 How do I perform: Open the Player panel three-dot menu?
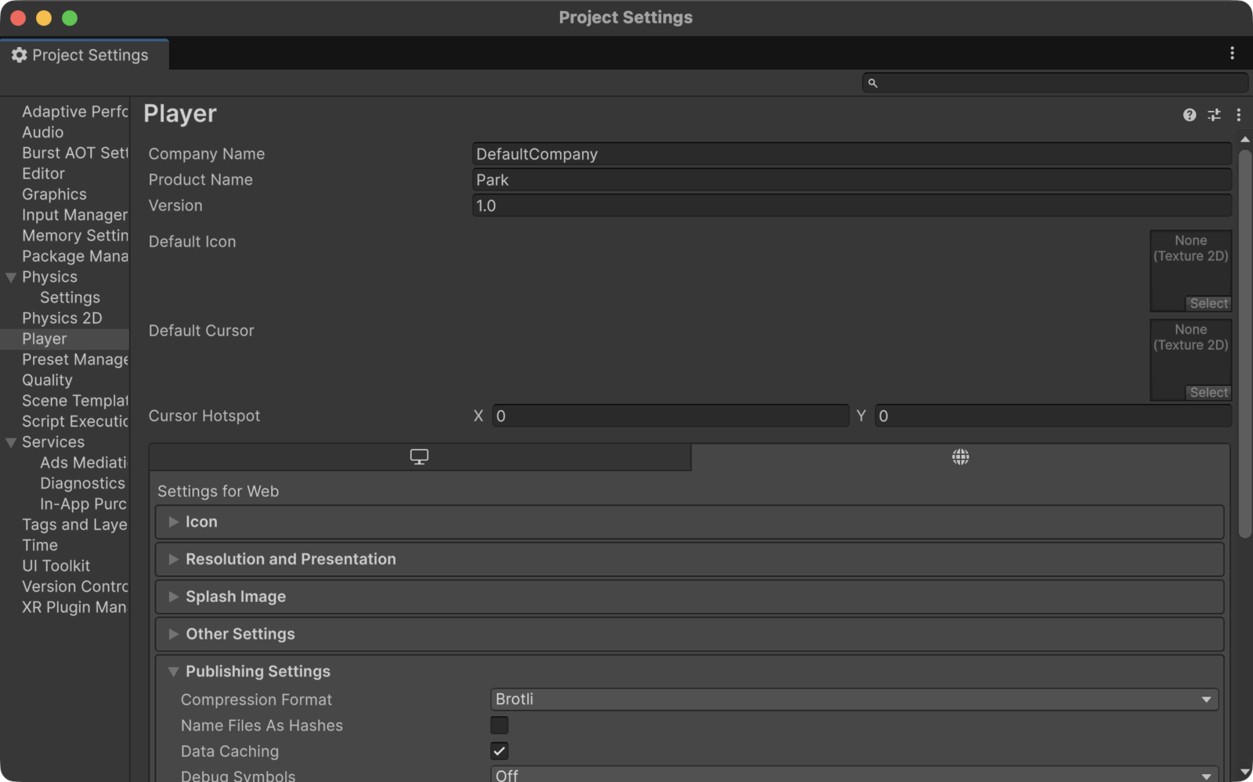pyautogui.click(x=1238, y=115)
